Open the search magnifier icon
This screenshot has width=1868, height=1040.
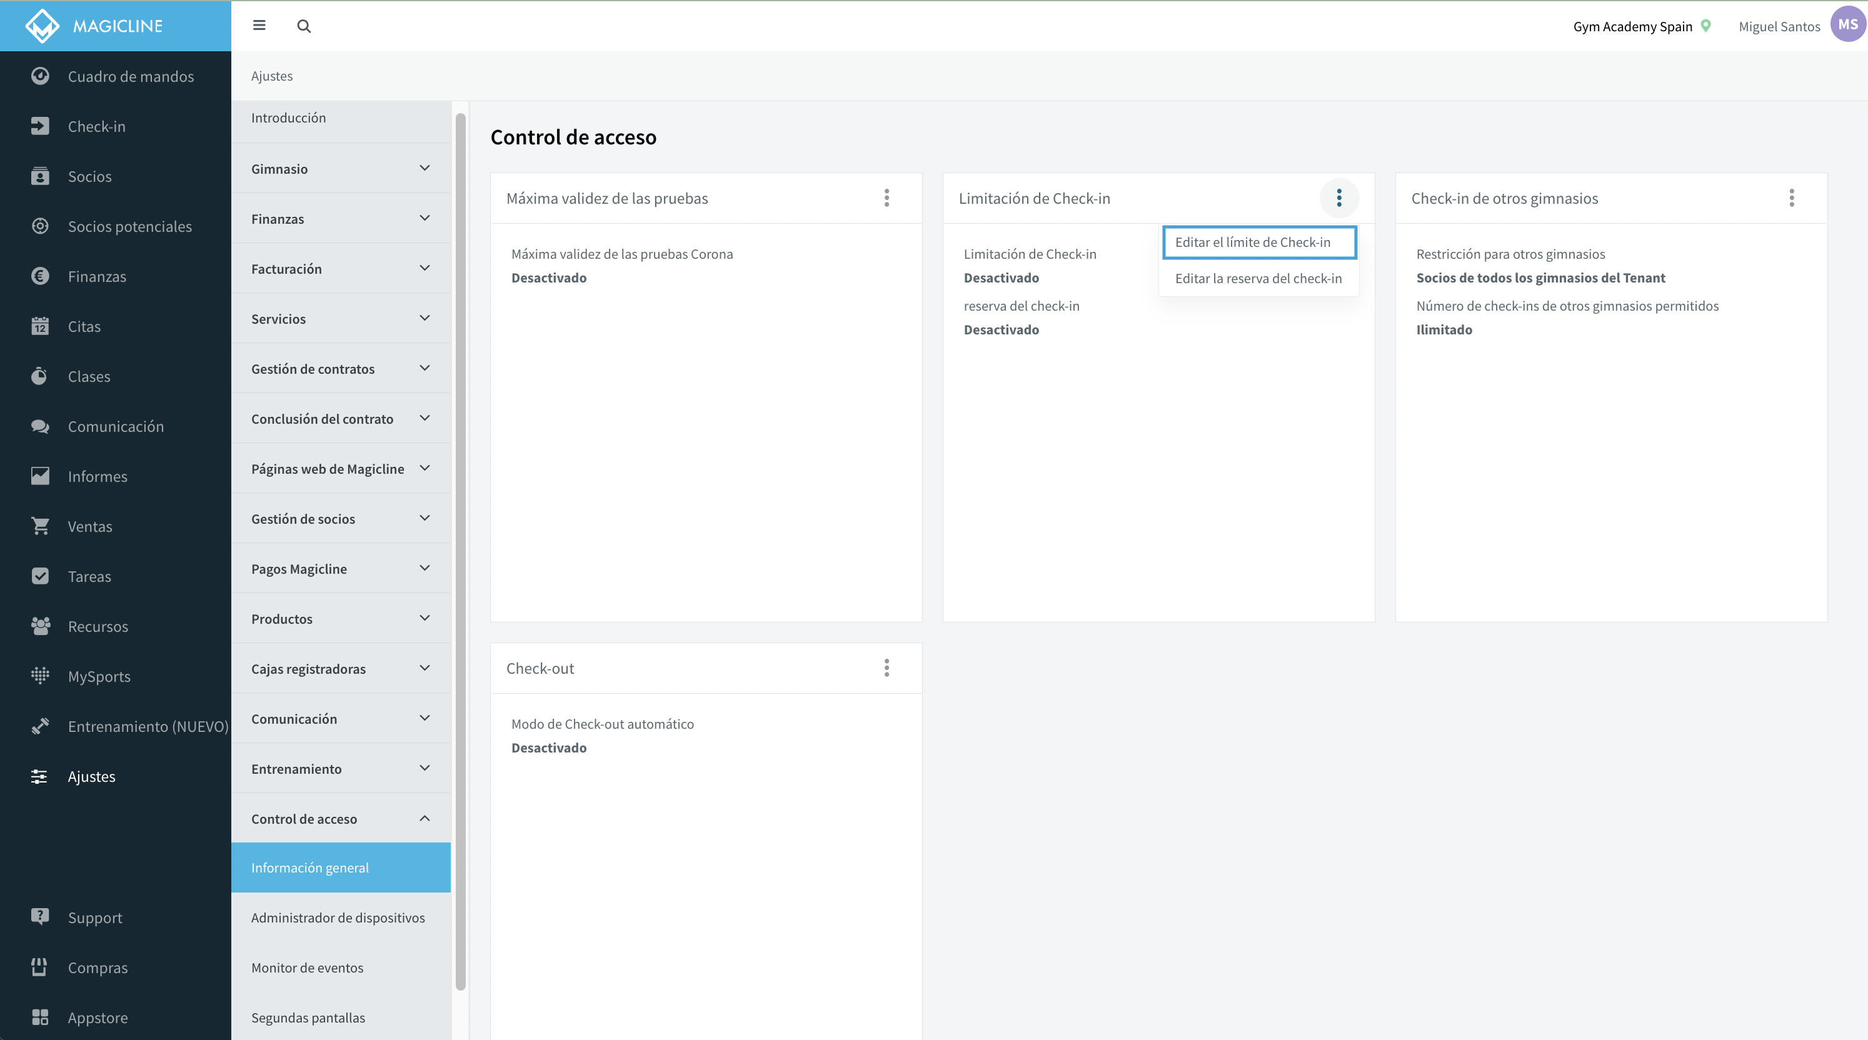pyautogui.click(x=304, y=26)
